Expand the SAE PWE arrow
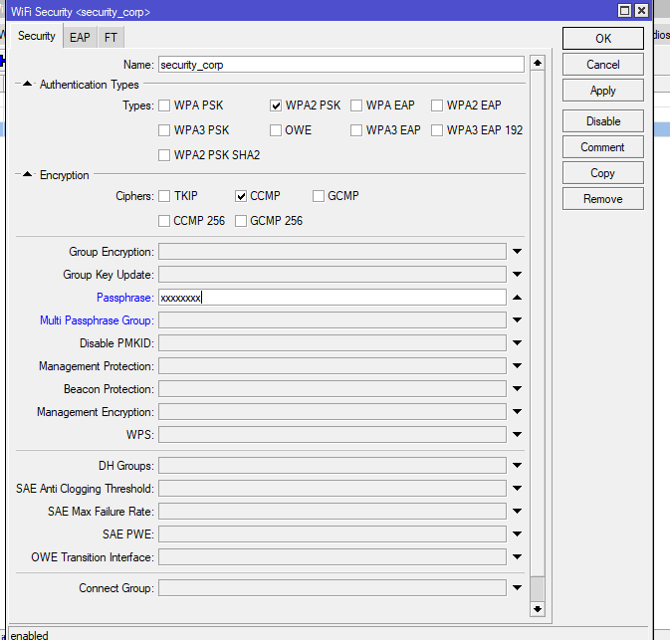This screenshot has width=670, height=640. coord(517,534)
